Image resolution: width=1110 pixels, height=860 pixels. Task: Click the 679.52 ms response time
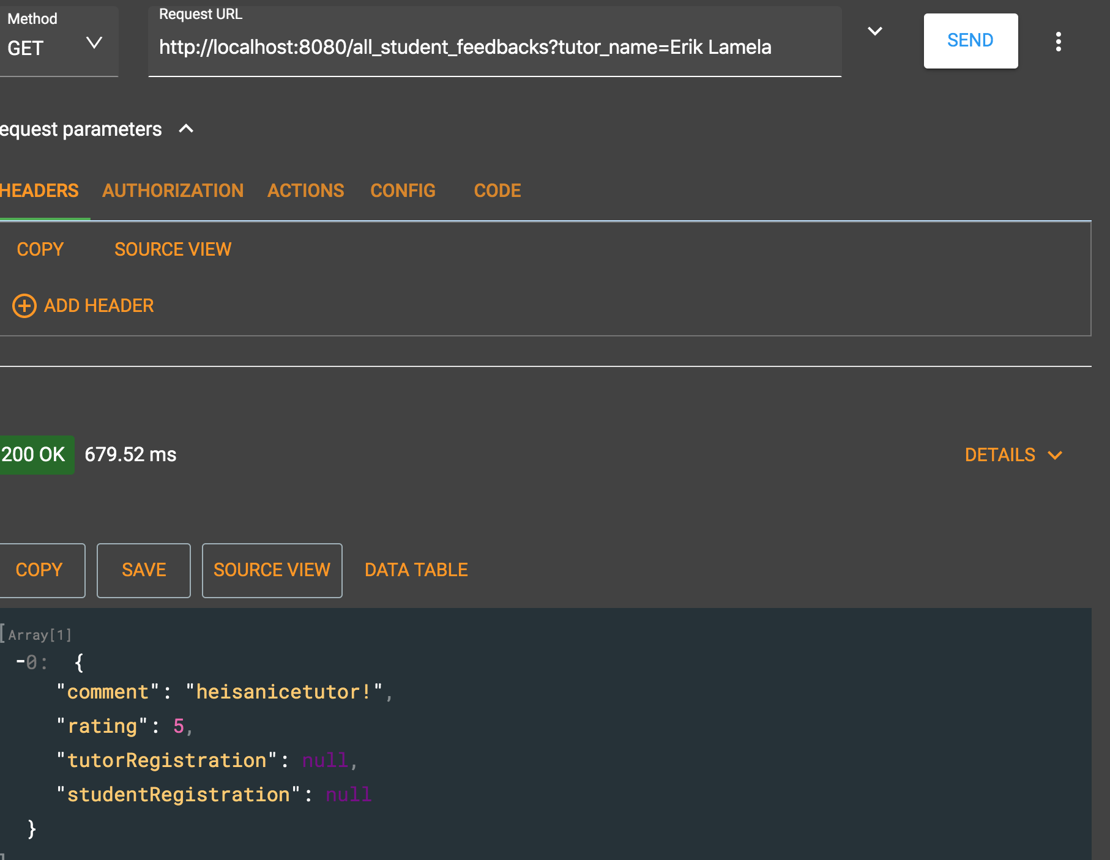coord(130,454)
